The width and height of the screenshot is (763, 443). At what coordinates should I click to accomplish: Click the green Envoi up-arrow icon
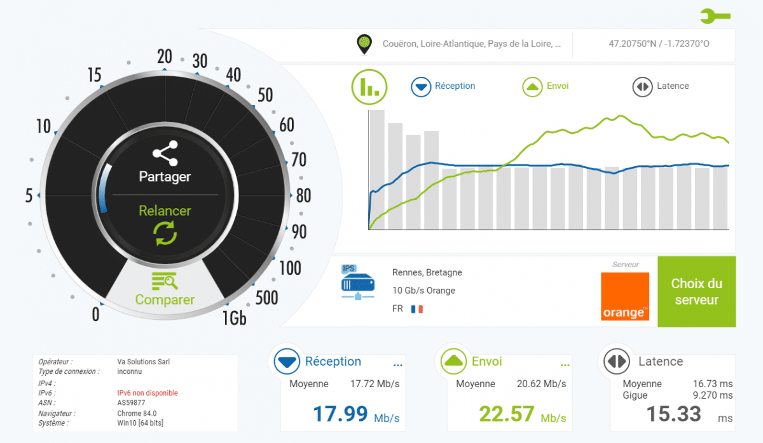(454, 362)
